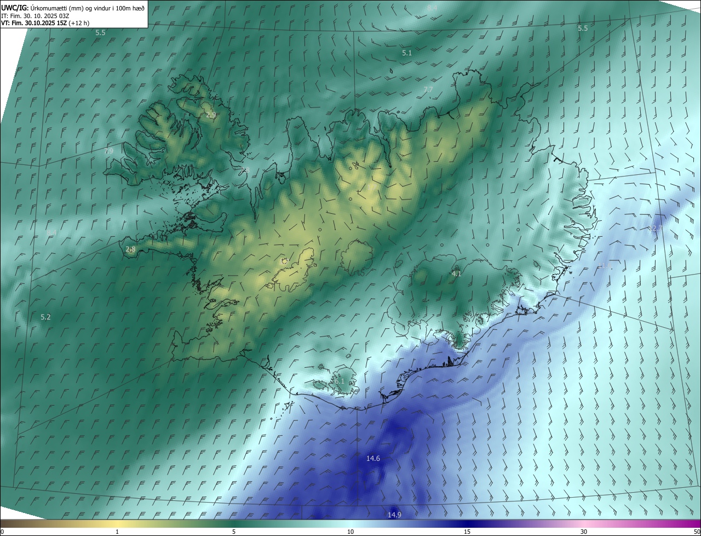Click the colour scale tick label '15'
Image resolution: width=701 pixels, height=536 pixels.
(467, 532)
